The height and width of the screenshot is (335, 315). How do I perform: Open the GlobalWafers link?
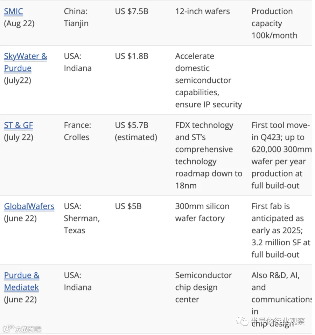[x=29, y=206]
